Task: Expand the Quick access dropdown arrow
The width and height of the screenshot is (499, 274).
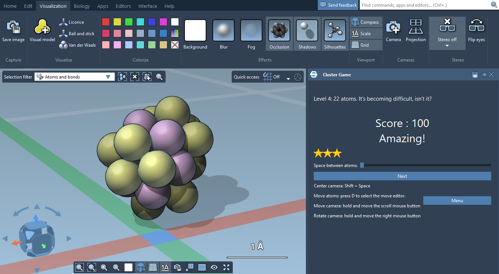Action: pyautogui.click(x=288, y=78)
